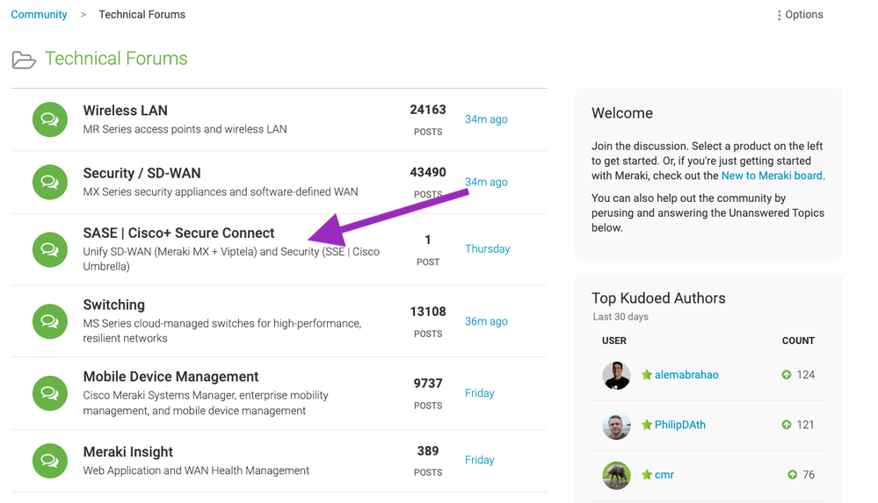View PhilipDAth's user profile link

tap(679, 425)
